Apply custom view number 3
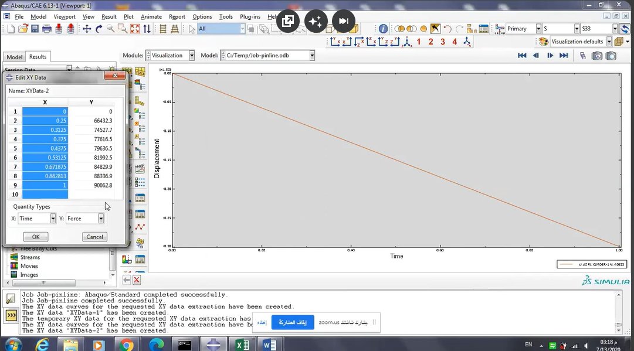This screenshot has width=634, height=351. [x=443, y=42]
